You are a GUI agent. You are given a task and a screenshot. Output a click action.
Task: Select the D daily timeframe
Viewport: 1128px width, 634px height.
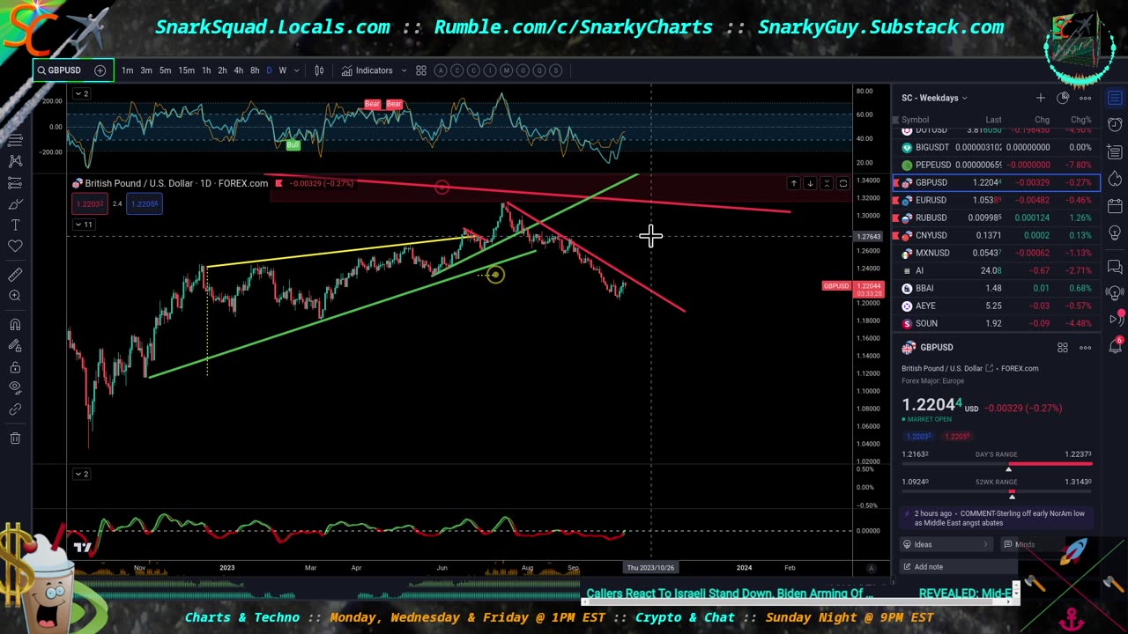269,70
